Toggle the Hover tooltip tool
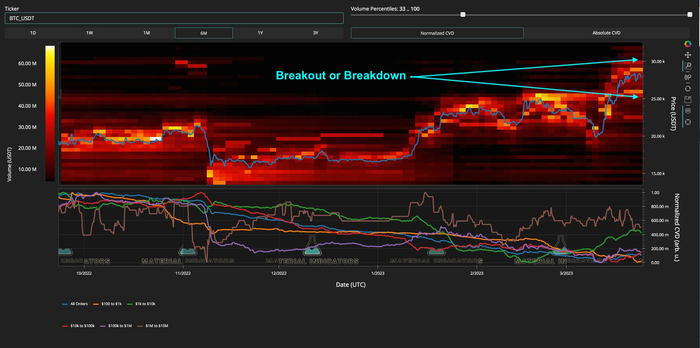 click(x=688, y=111)
